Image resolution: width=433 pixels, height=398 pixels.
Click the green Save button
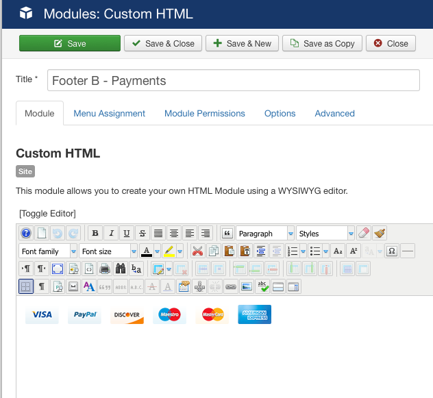[70, 43]
